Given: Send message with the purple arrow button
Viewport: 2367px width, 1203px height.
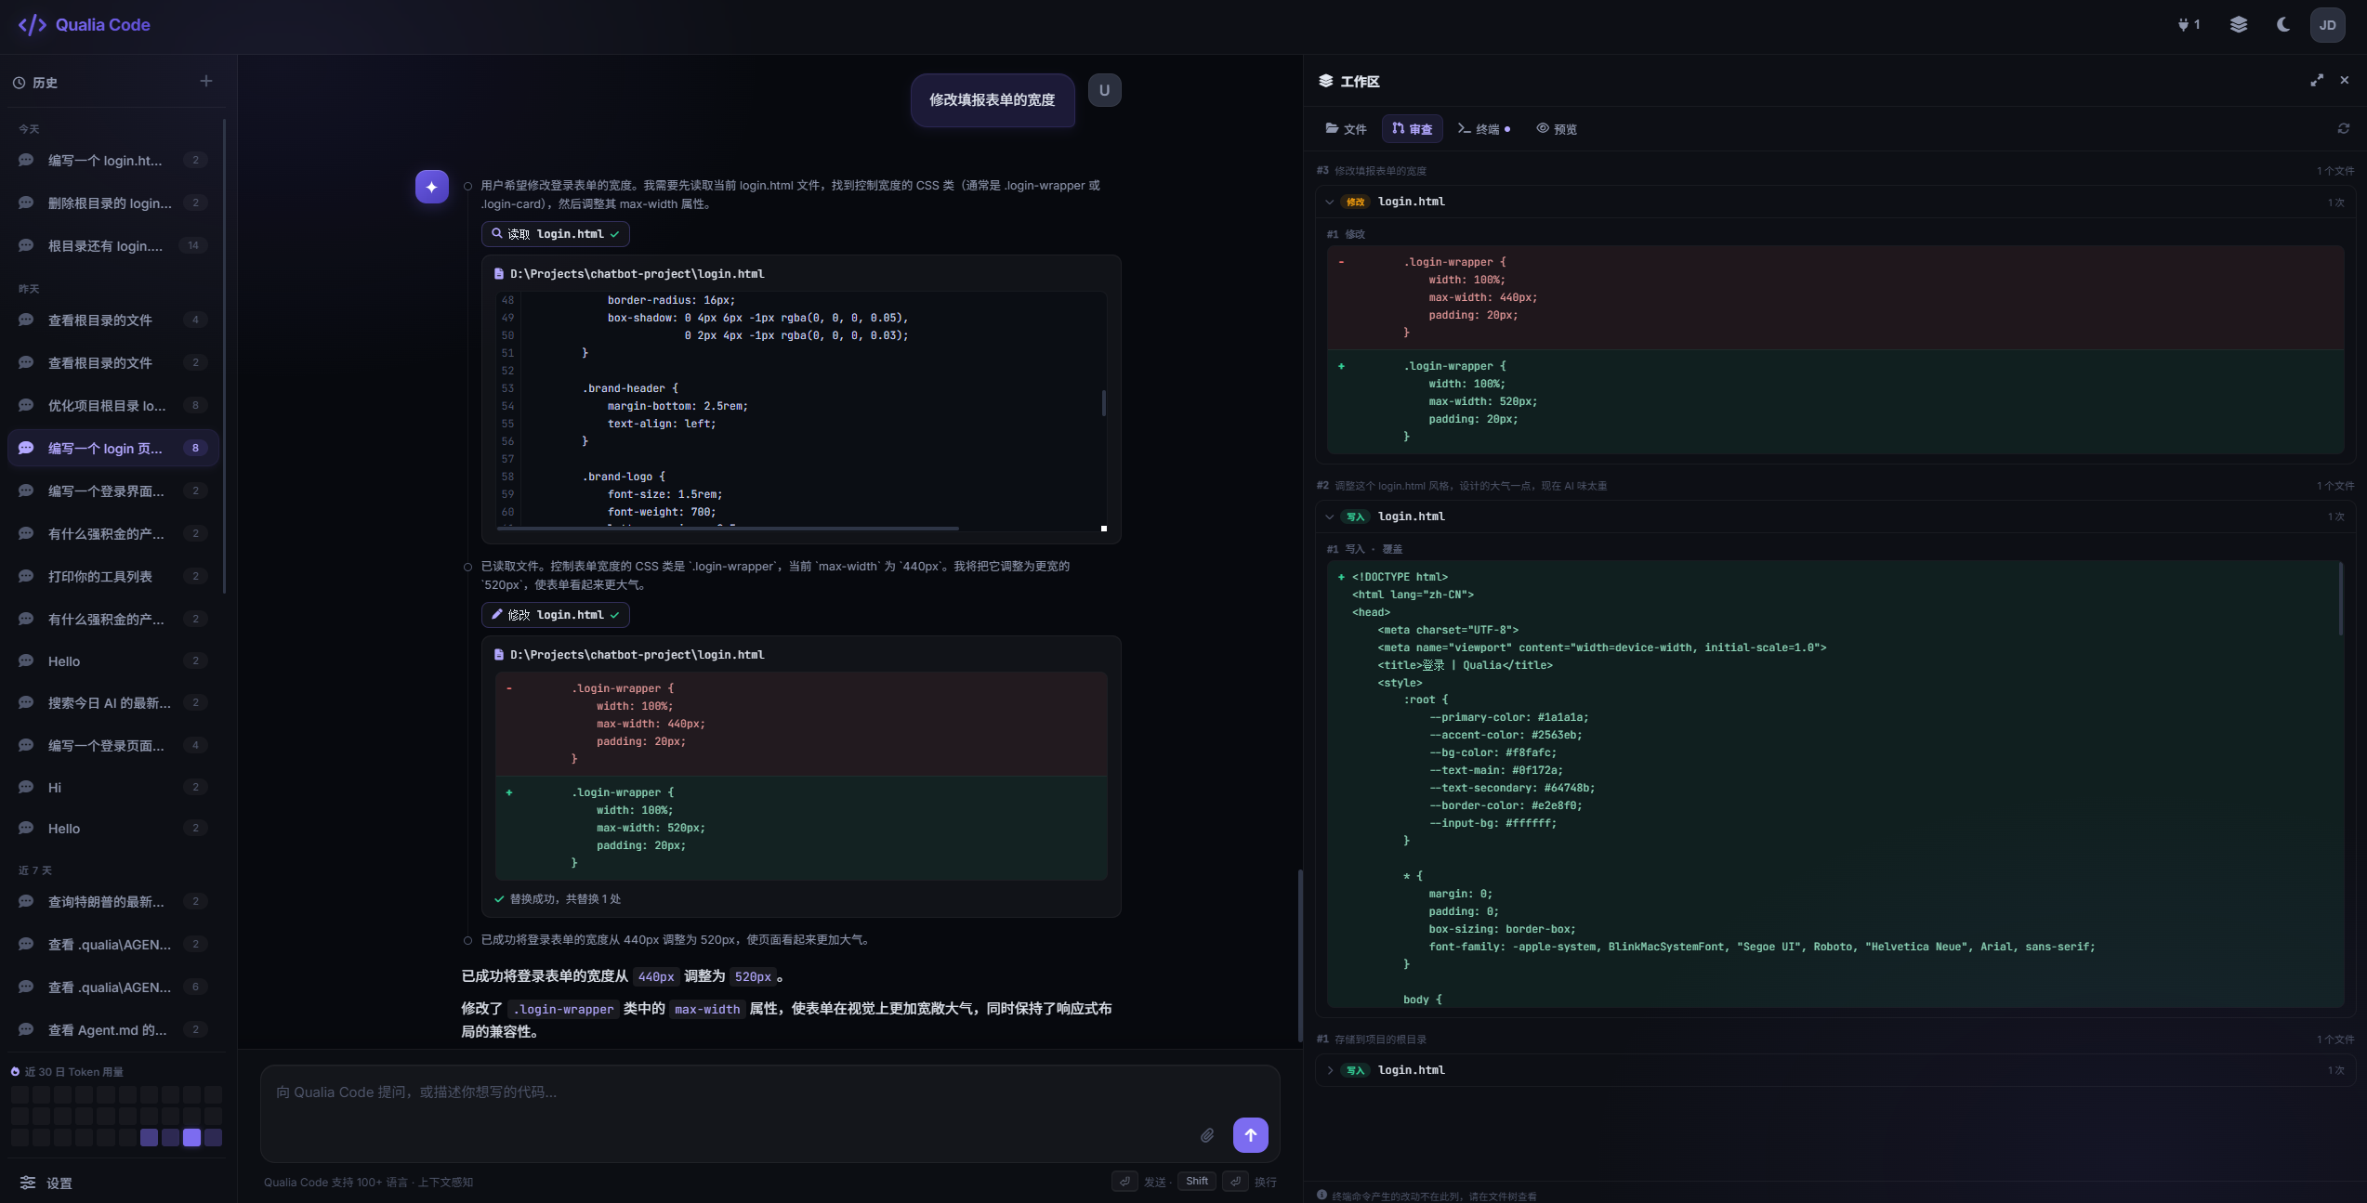Looking at the screenshot, I should 1251,1135.
